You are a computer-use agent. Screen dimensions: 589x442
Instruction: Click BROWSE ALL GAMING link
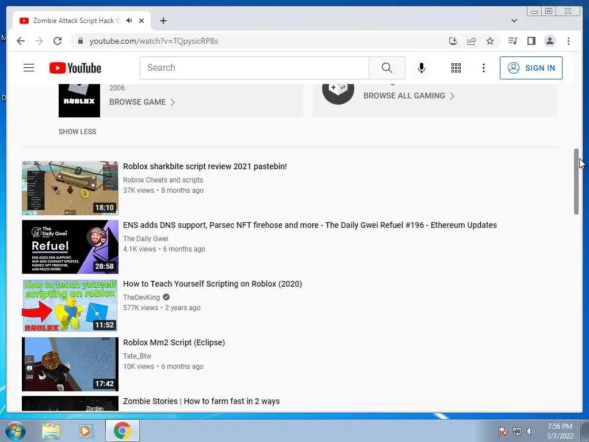(x=409, y=96)
